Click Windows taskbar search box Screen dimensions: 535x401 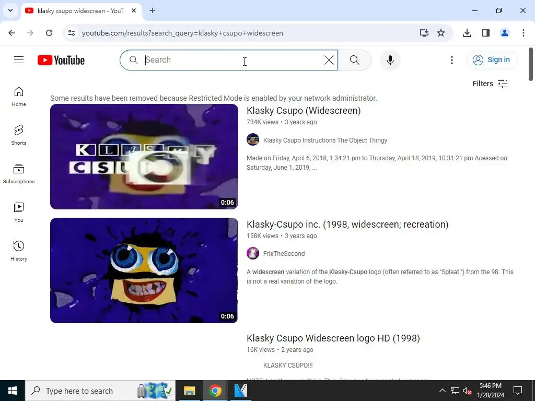coord(100,391)
